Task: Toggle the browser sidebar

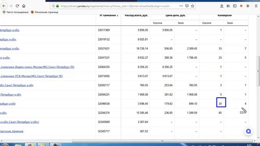Action: (x=235, y=6)
